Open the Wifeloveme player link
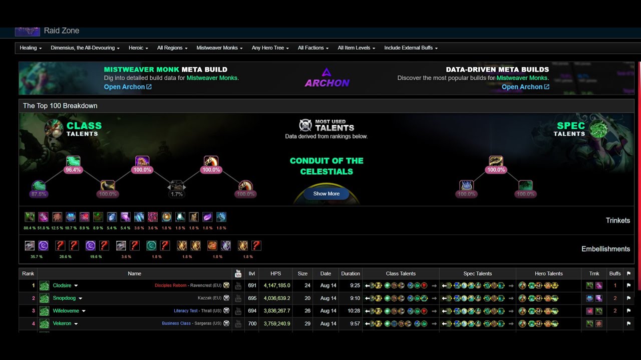The height and width of the screenshot is (360, 641). 66,310
